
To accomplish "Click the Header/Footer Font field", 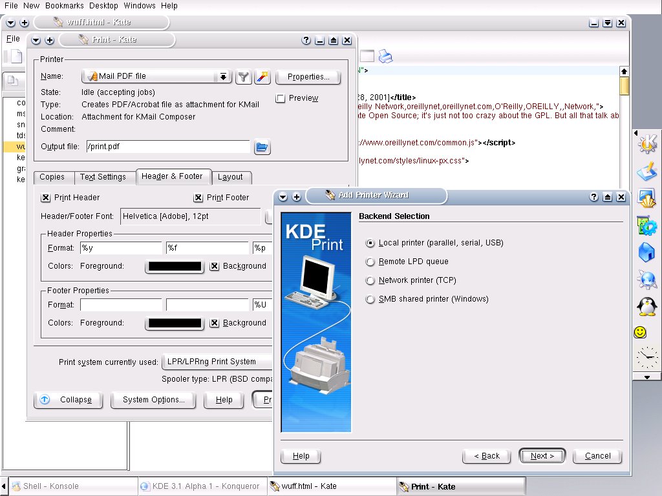I will [x=191, y=216].
